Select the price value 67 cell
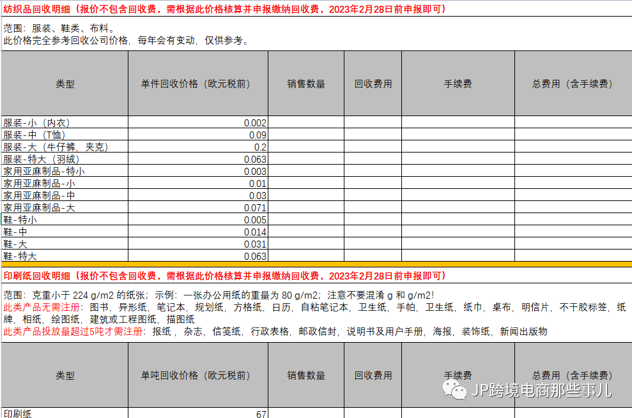The image size is (632, 418). click(198, 413)
